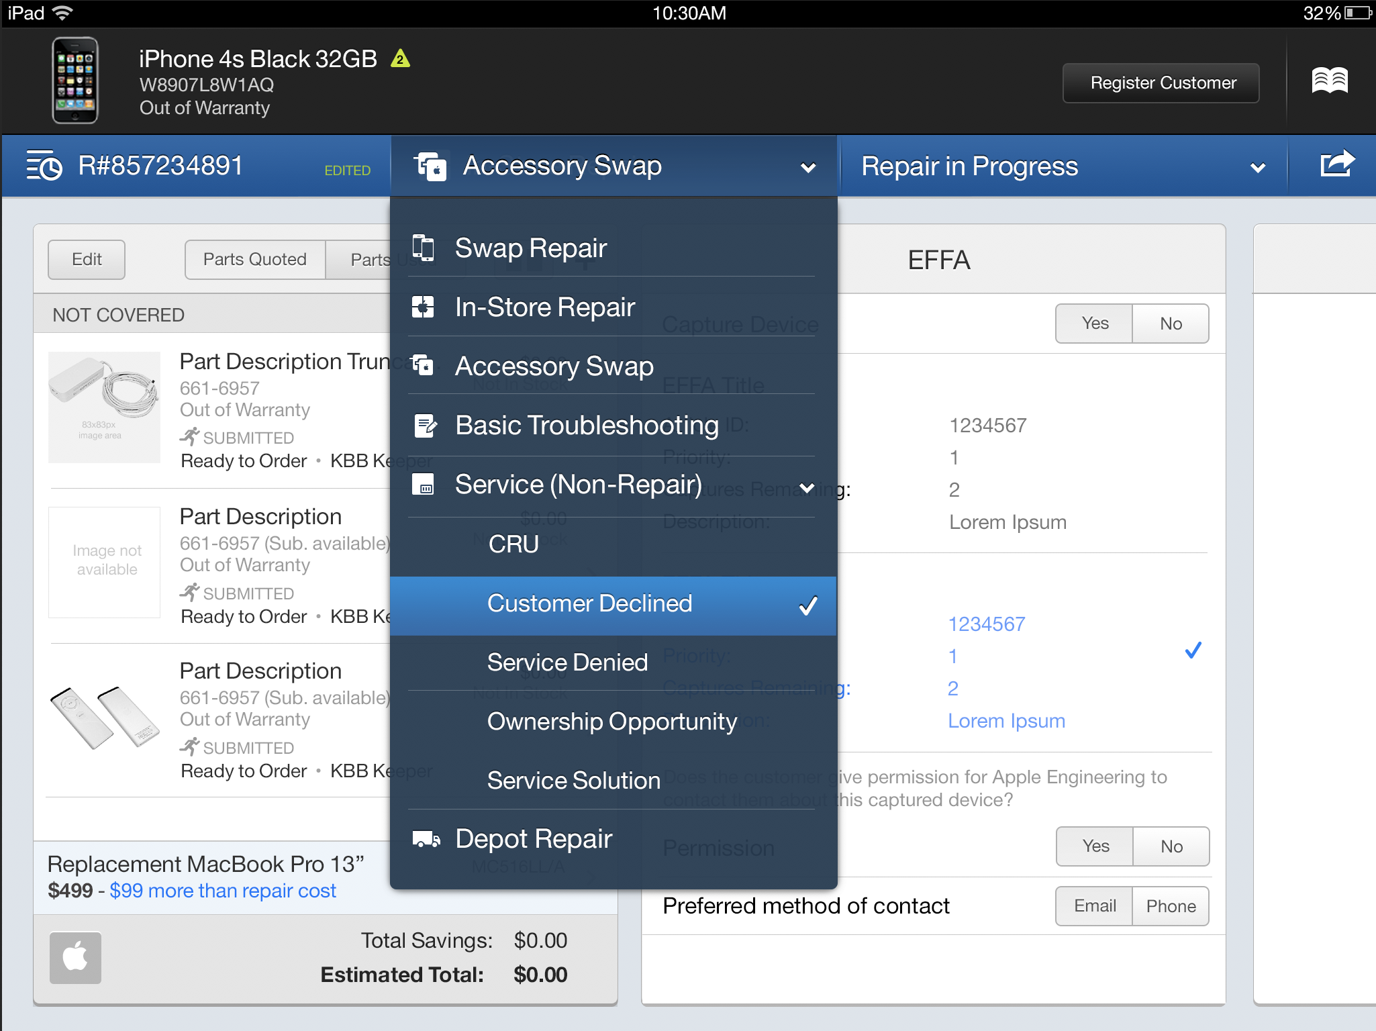Select Depot Repair from the menu
The height and width of the screenshot is (1031, 1376).
[x=613, y=839]
